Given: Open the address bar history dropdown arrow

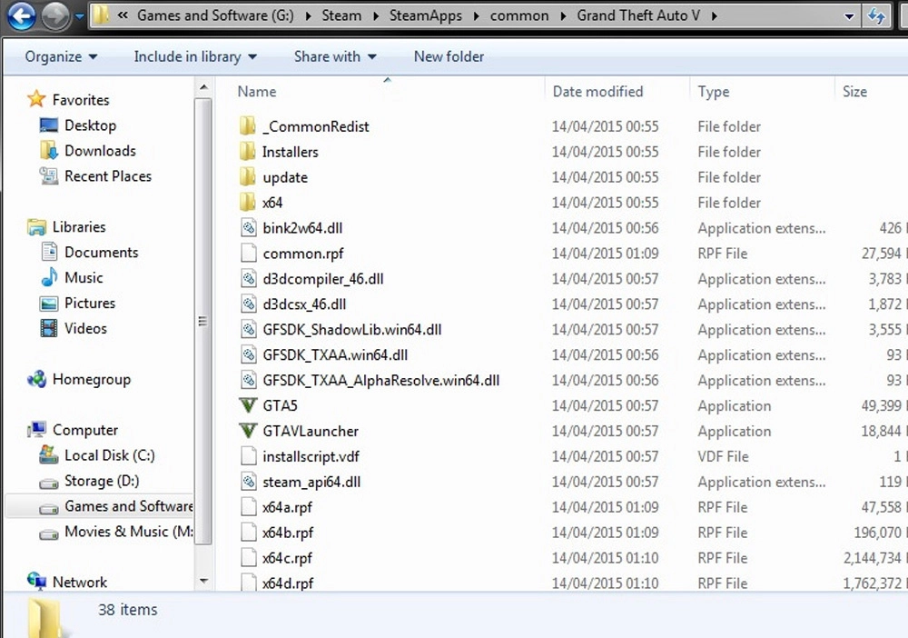Looking at the screenshot, I should (850, 16).
